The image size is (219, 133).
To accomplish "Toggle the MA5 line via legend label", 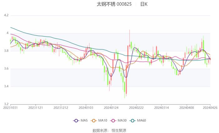I will point(84,121).
